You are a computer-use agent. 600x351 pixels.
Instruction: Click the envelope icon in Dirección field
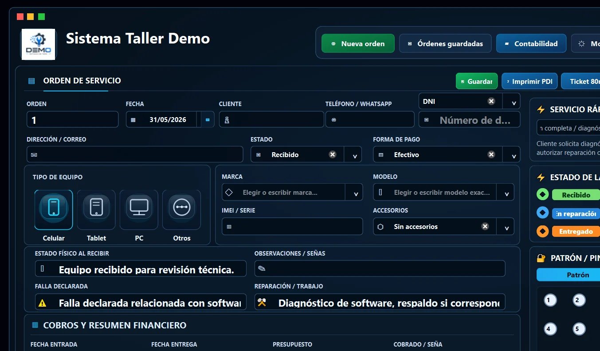coord(34,155)
